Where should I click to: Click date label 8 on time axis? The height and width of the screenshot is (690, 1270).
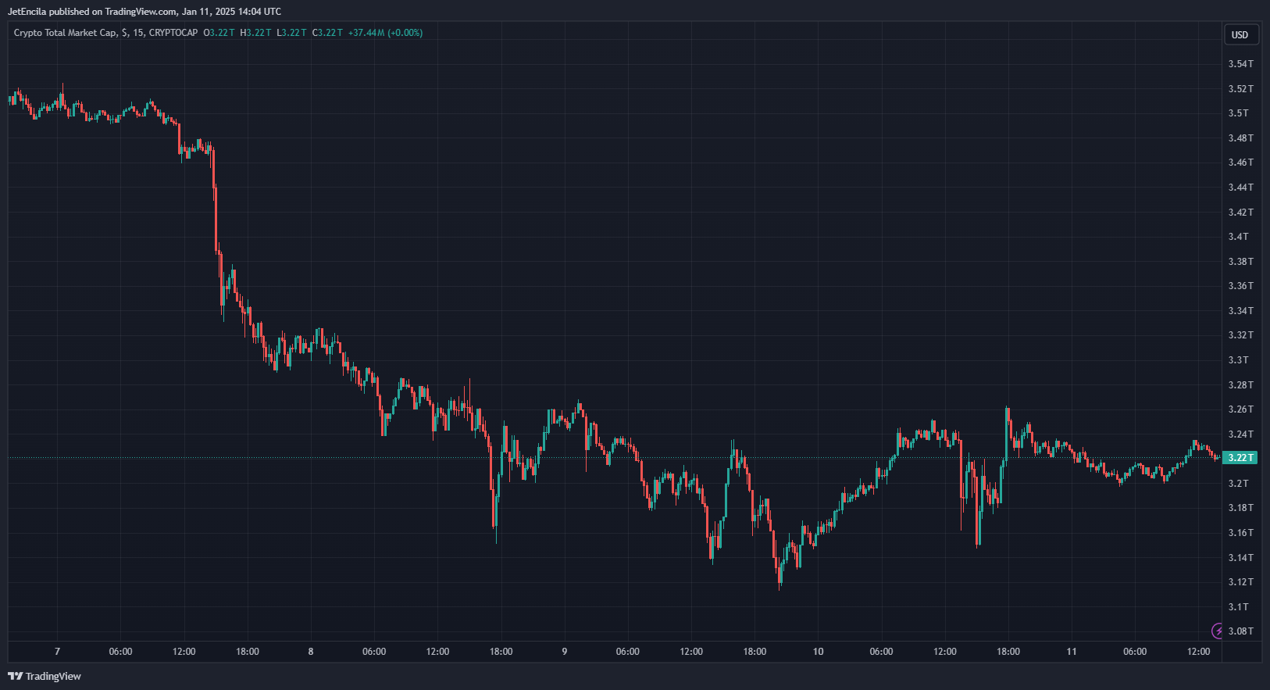point(311,652)
